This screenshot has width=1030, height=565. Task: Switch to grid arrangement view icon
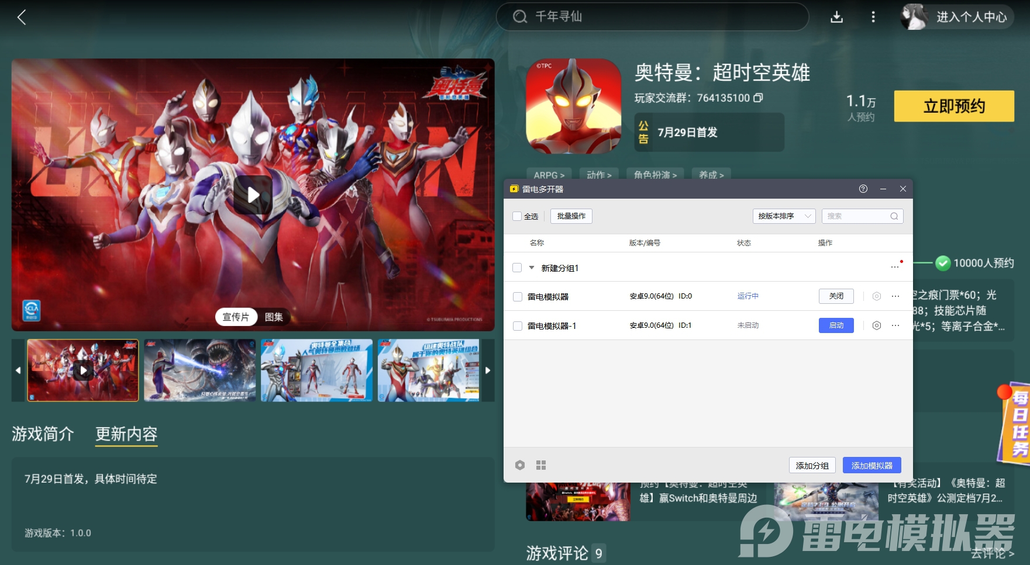pyautogui.click(x=541, y=465)
